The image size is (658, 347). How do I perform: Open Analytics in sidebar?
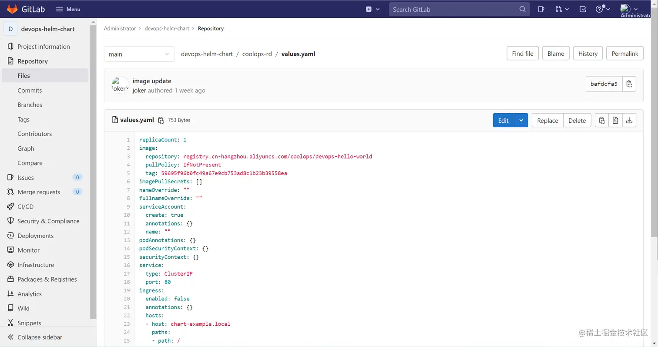point(45,294)
